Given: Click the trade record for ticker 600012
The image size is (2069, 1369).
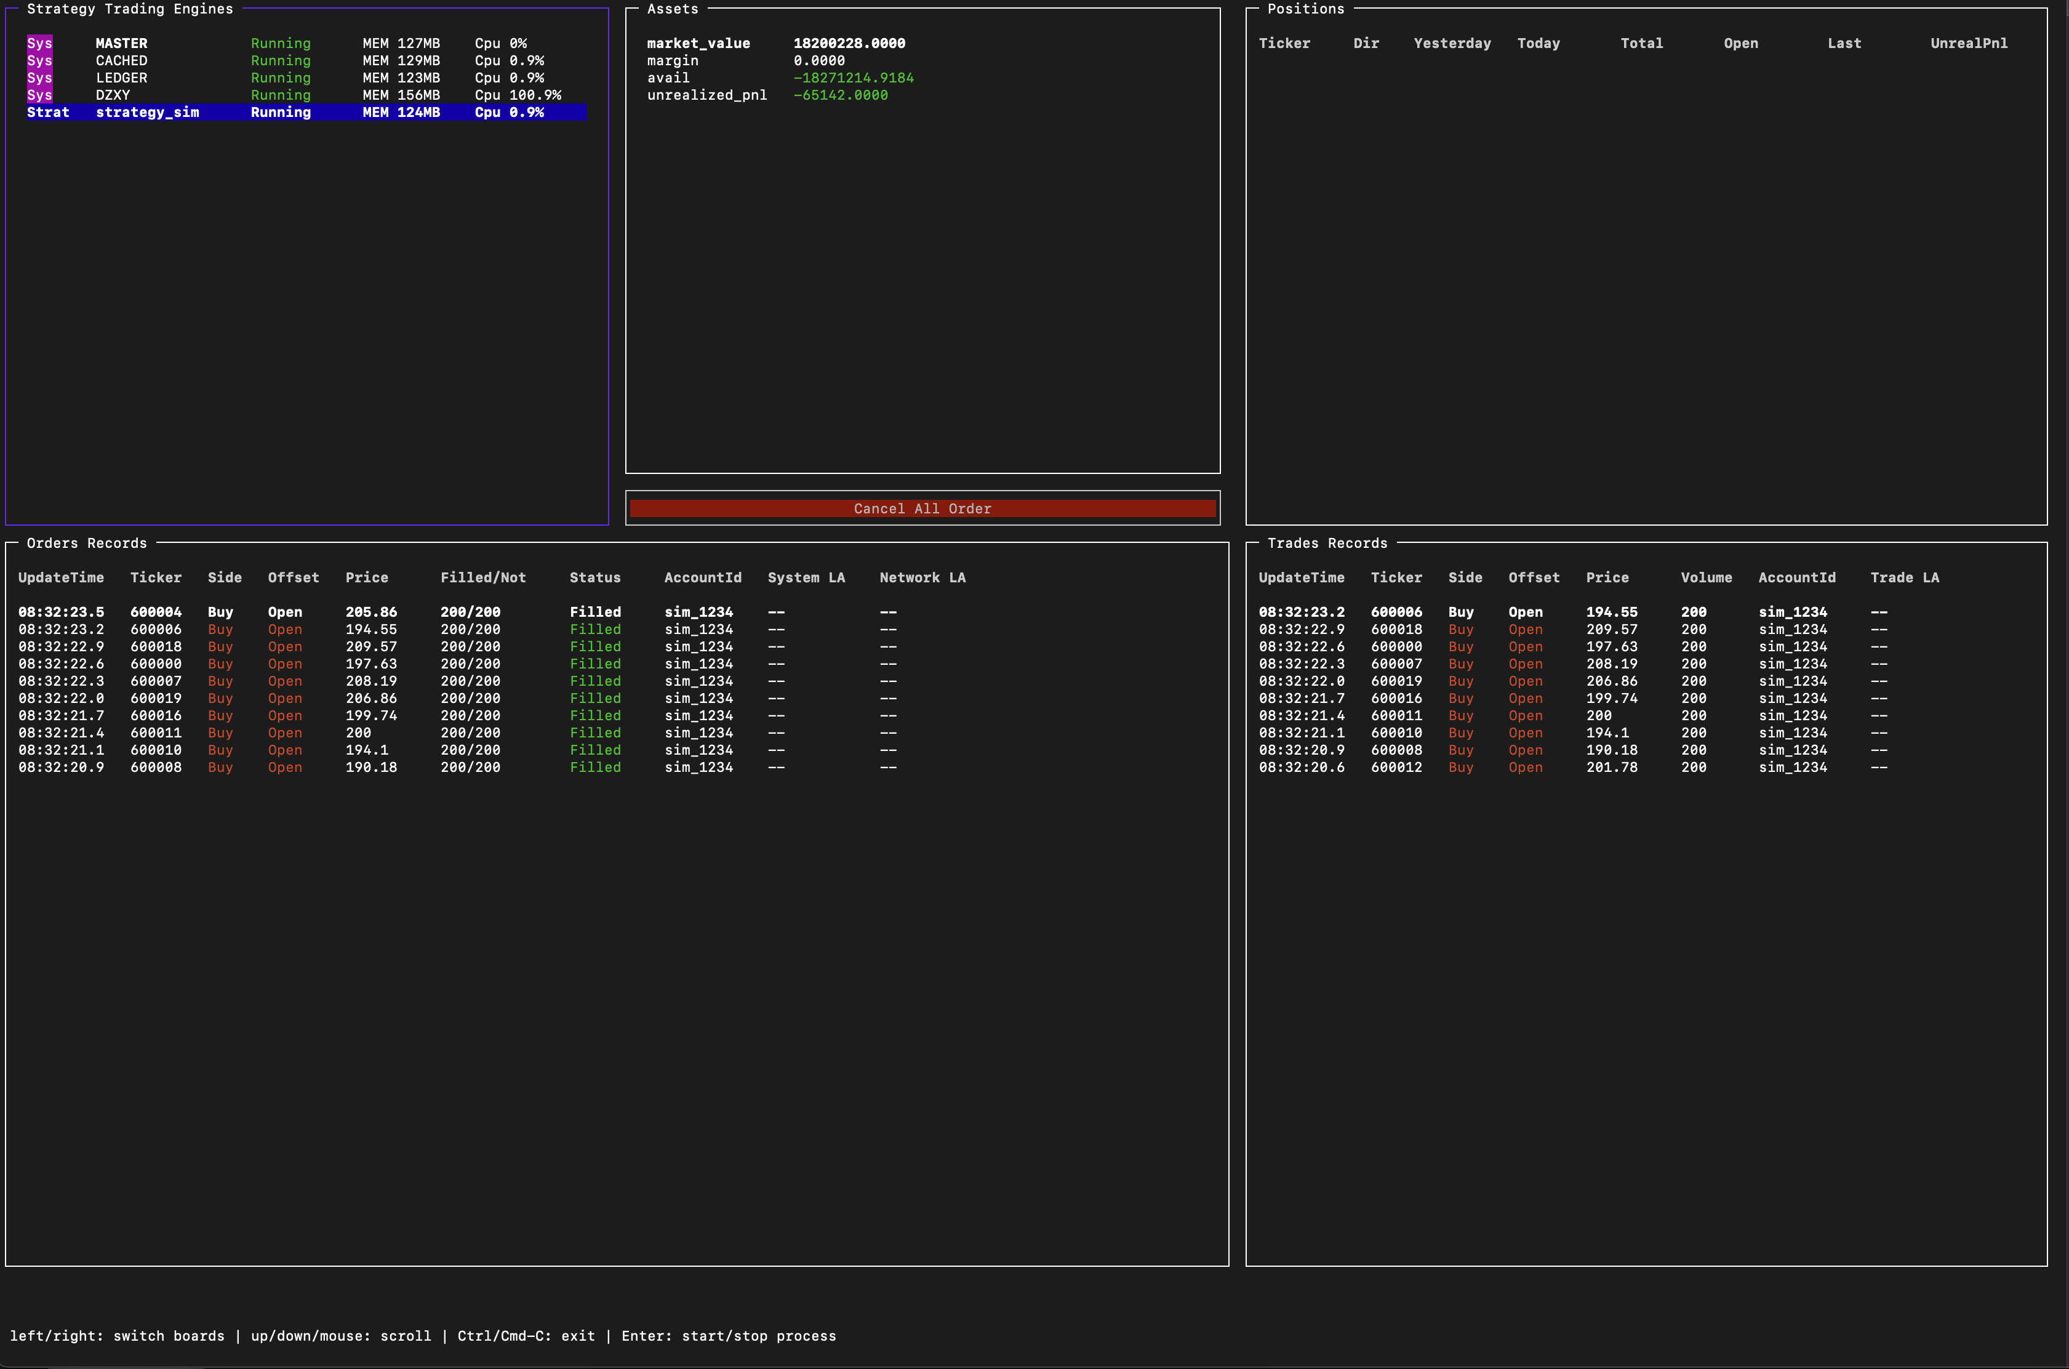Looking at the screenshot, I should tap(1396, 768).
